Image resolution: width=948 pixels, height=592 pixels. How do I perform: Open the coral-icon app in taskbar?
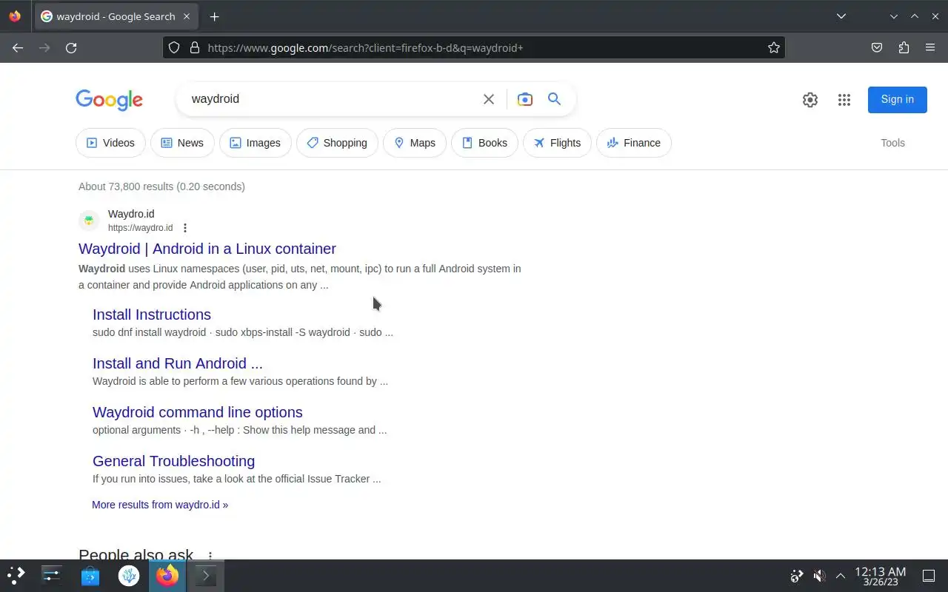(129, 575)
